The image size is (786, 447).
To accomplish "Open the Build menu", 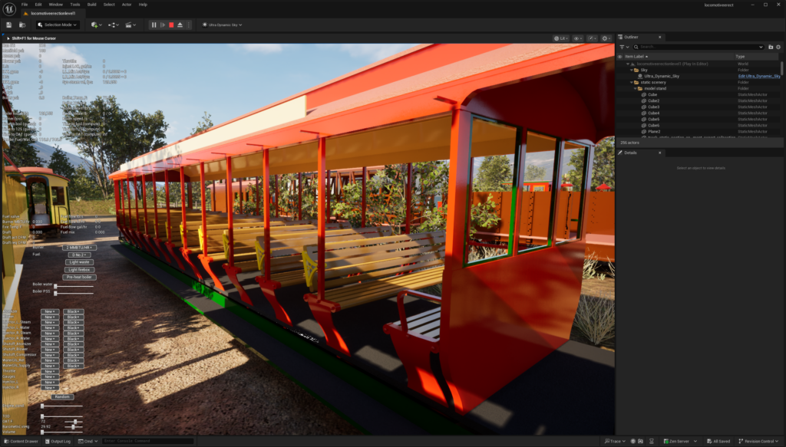I will pos(91,5).
